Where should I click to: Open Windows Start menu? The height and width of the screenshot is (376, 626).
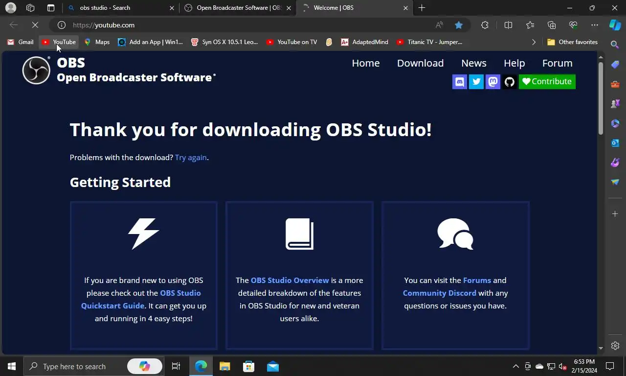(x=12, y=366)
